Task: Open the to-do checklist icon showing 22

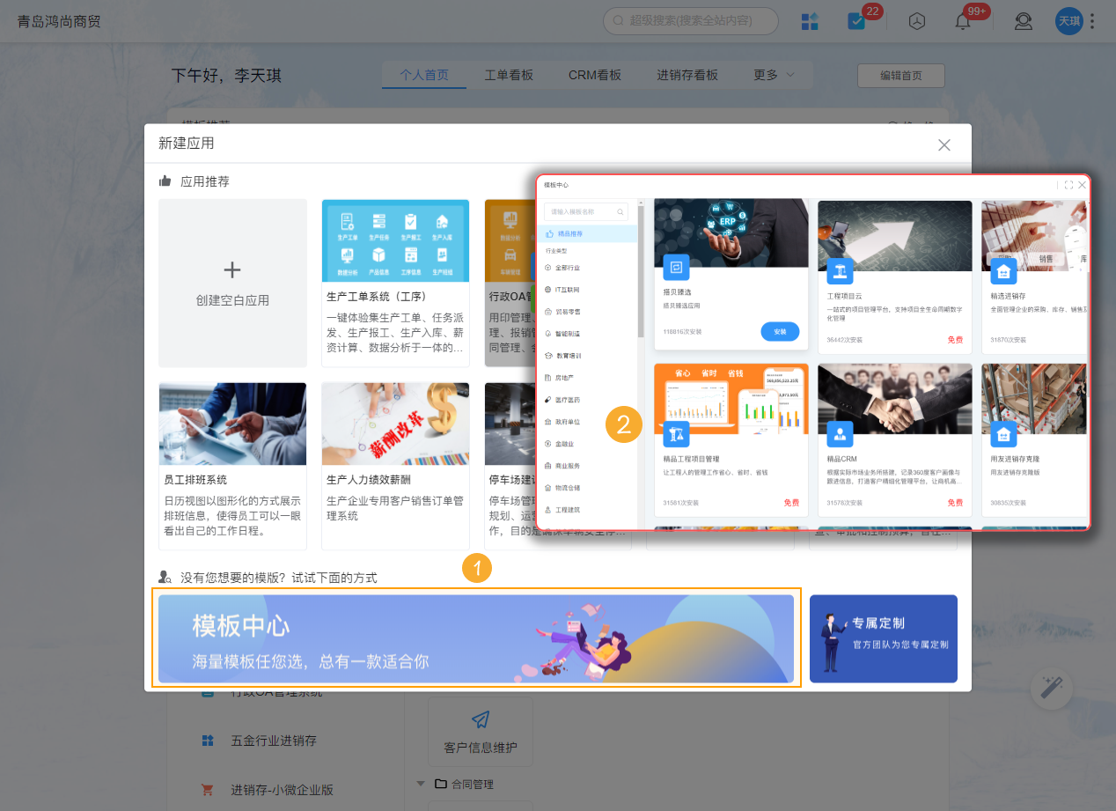Action: pyautogui.click(x=855, y=21)
